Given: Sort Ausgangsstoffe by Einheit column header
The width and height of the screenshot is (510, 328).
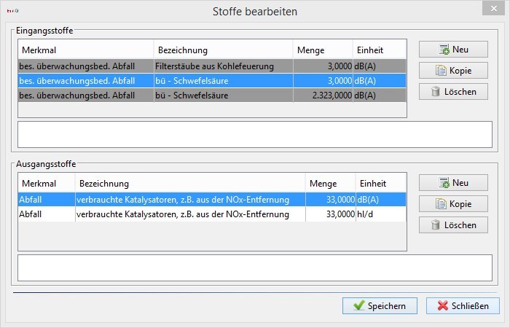Looking at the screenshot, I should 381,184.
